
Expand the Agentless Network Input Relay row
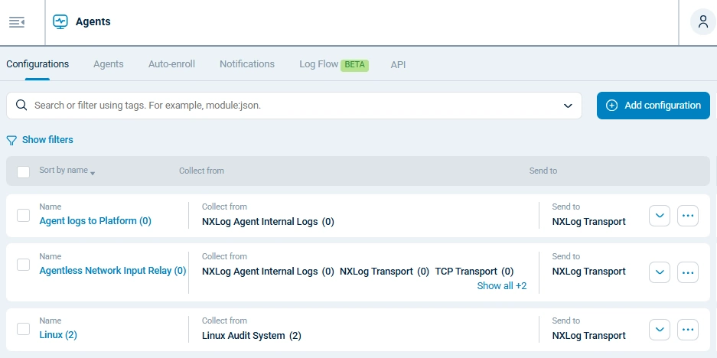click(x=660, y=272)
